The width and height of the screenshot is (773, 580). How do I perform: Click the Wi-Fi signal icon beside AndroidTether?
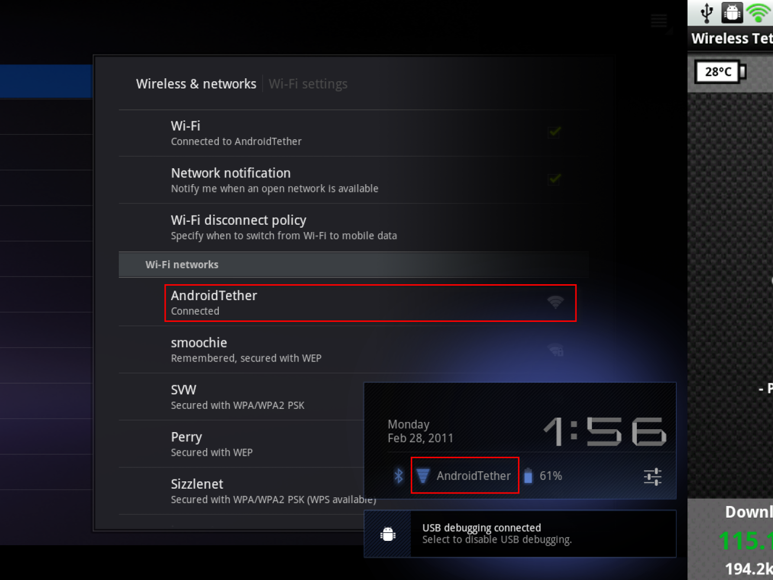(423, 476)
